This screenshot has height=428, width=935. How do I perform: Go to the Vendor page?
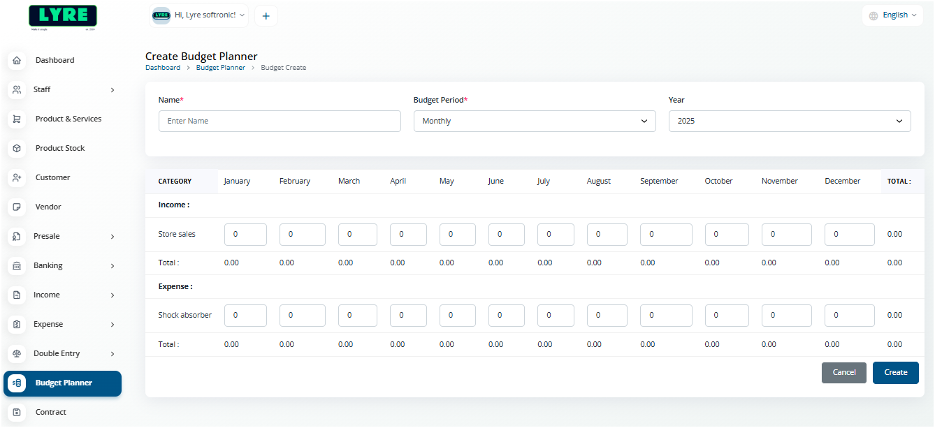point(48,207)
